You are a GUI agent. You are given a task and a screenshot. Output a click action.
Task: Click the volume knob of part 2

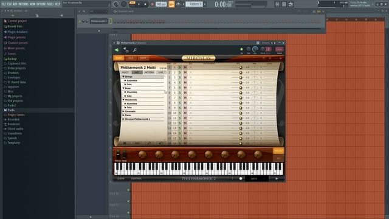pyautogui.click(x=241, y=72)
